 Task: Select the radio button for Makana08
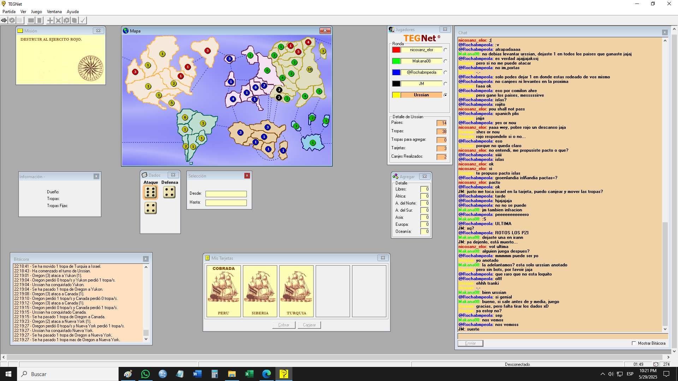point(446,61)
